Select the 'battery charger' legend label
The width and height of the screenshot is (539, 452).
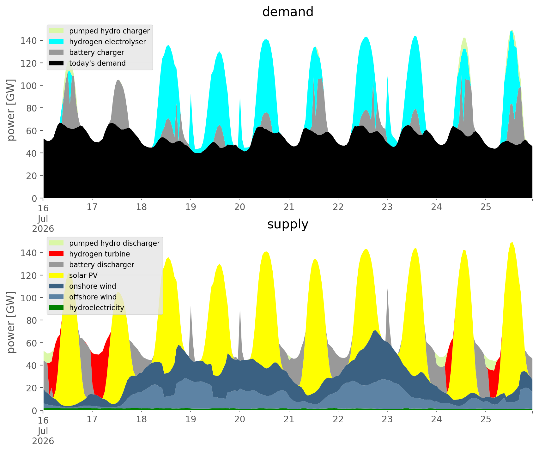coord(97,52)
